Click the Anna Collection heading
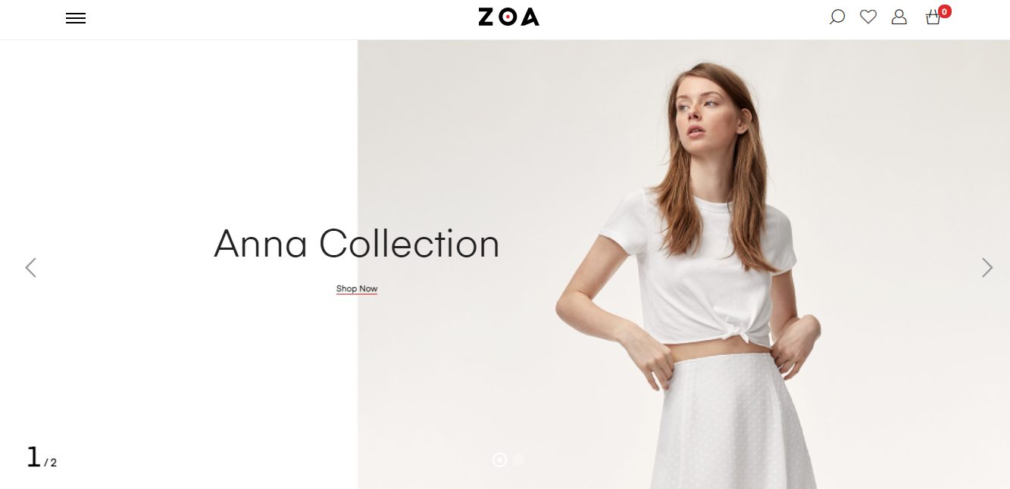This screenshot has height=489, width=1010. coord(357,244)
